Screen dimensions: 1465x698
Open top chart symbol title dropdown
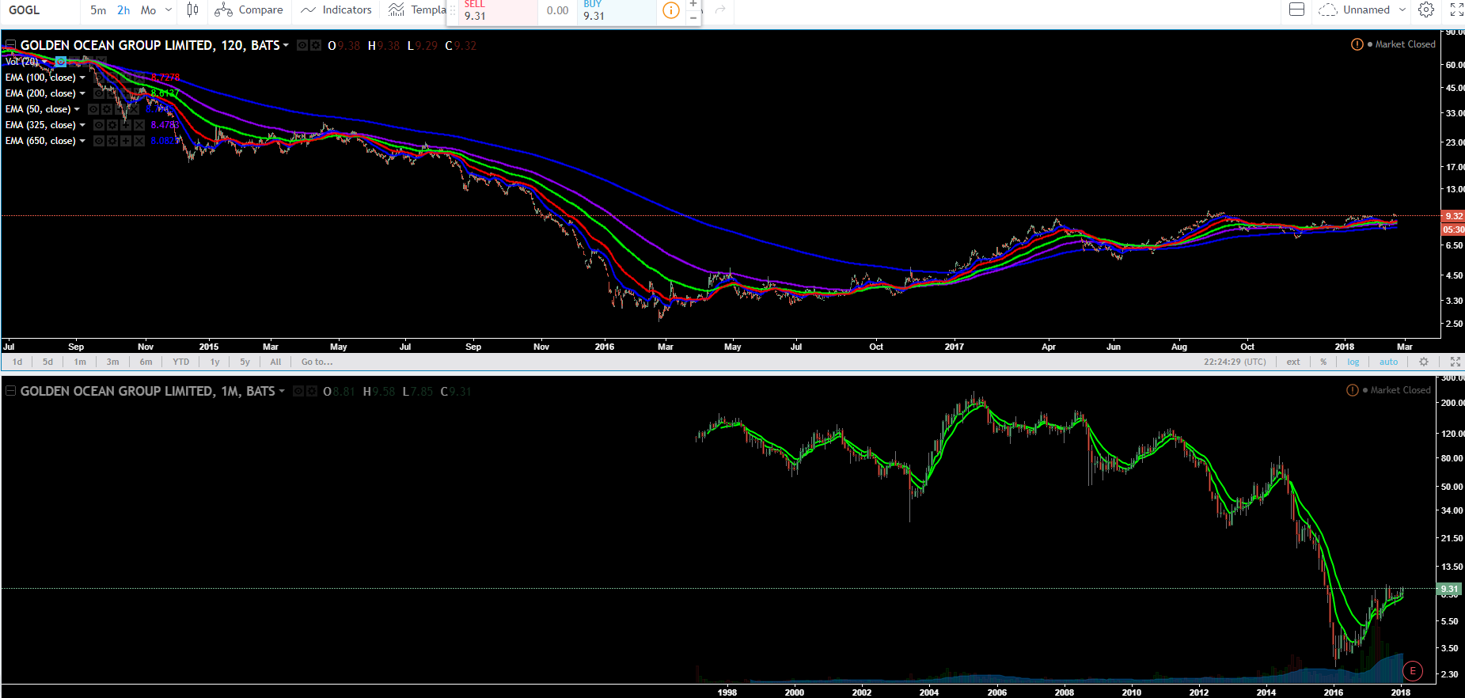pos(285,45)
